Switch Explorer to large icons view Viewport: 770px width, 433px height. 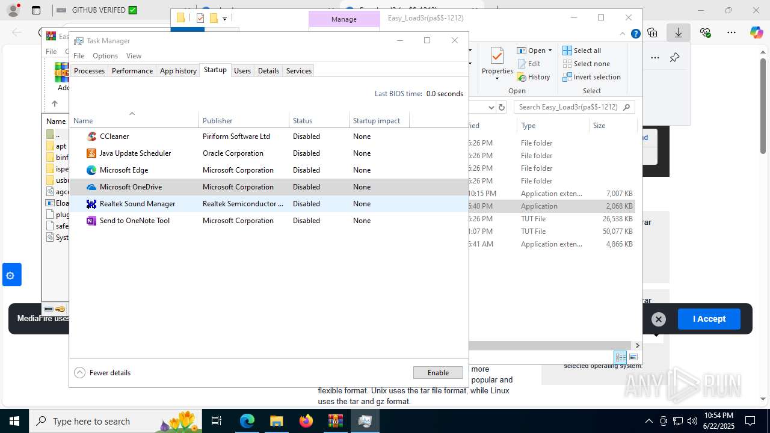tap(633, 357)
